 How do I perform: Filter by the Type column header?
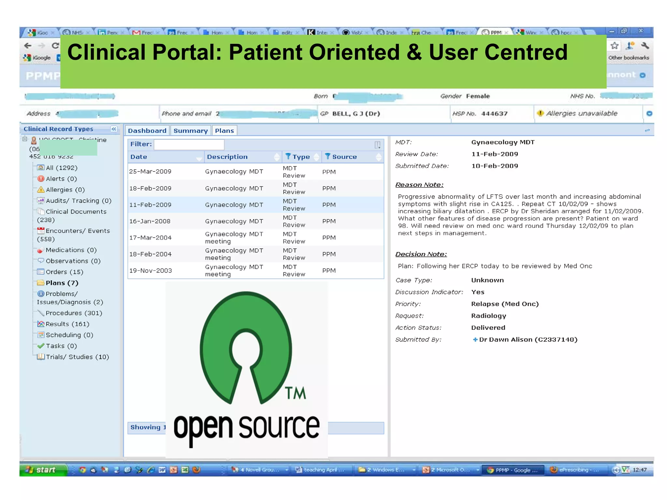(302, 157)
